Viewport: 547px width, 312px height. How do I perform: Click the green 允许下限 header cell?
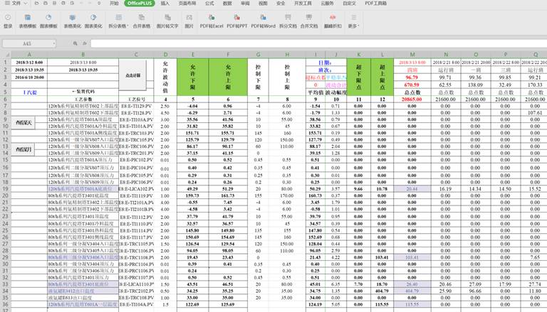pos(194,72)
